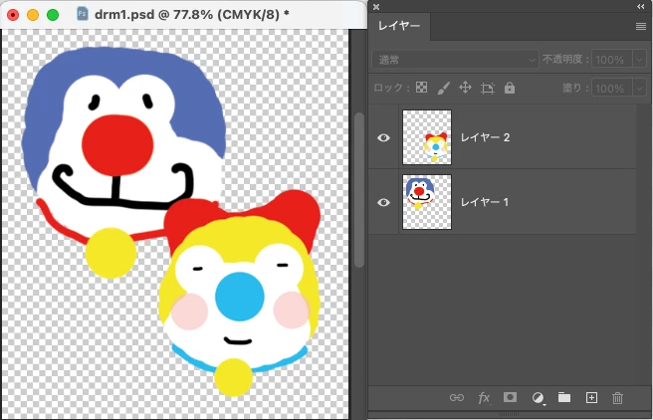
Task: Click the big red nose on canvas
Action: tap(117, 145)
